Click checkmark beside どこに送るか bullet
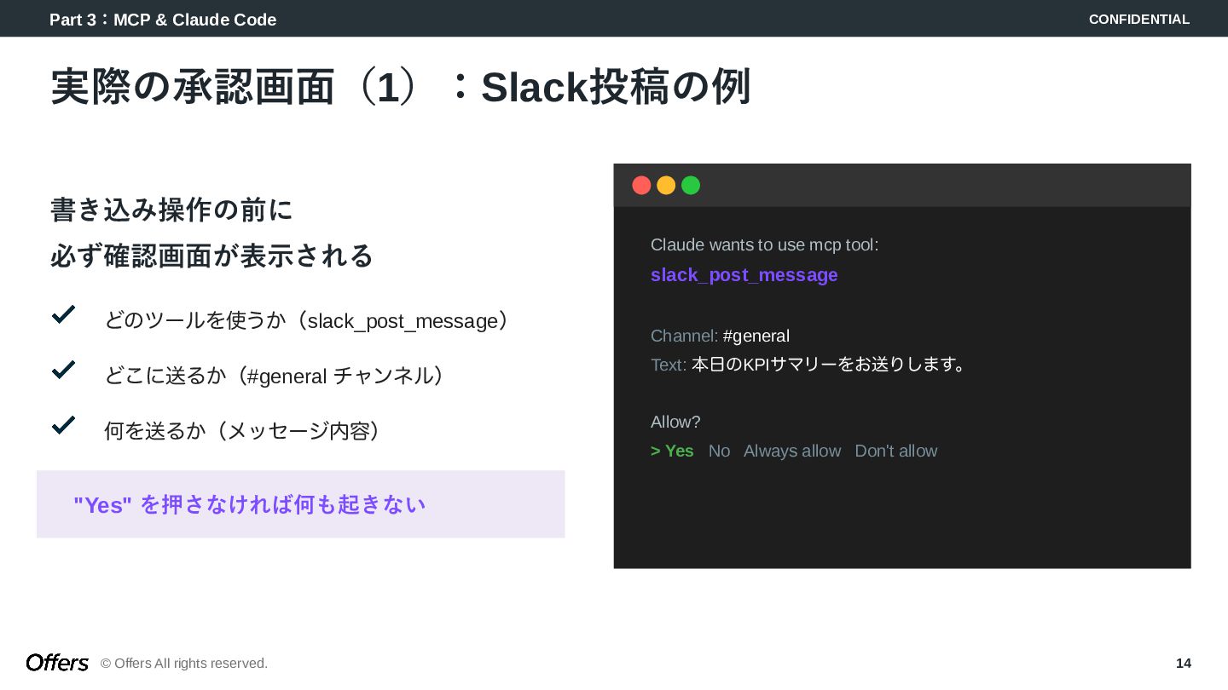Image resolution: width=1228 pixels, height=690 pixels. click(64, 370)
